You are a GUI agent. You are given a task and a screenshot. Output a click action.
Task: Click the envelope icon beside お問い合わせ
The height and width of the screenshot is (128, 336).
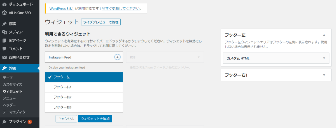point(4,57)
